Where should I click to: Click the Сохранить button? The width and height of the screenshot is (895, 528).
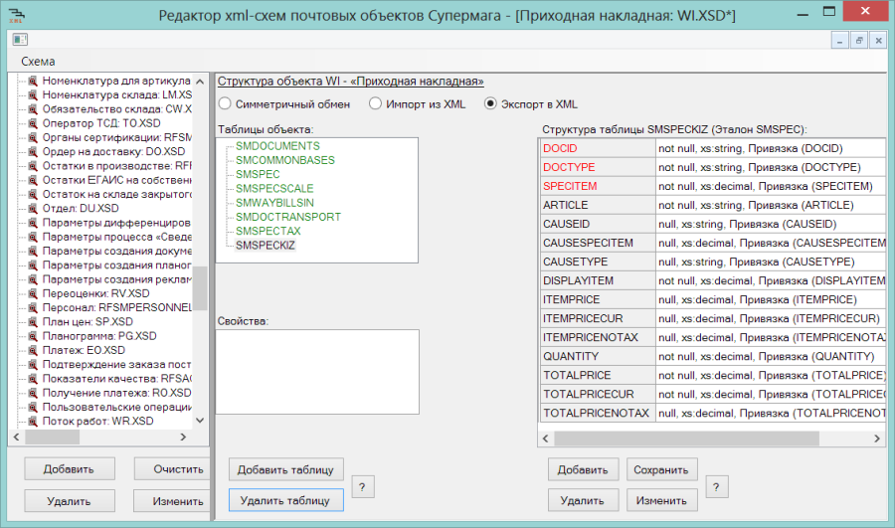(x=661, y=469)
